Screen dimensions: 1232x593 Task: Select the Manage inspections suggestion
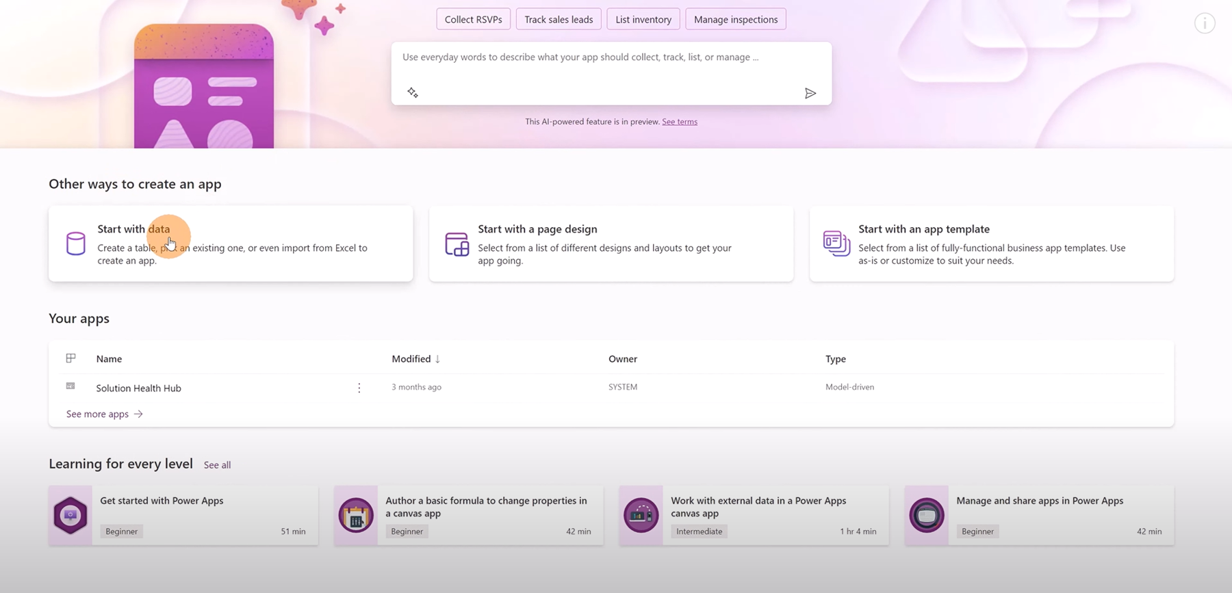(735, 19)
